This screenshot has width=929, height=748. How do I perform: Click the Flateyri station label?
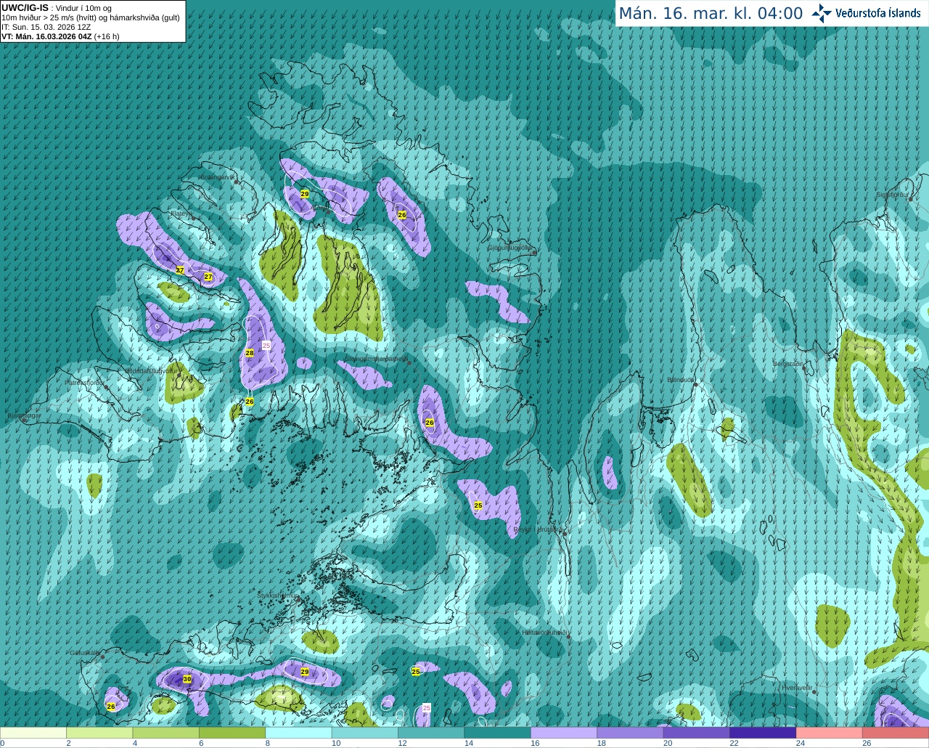coord(181,214)
